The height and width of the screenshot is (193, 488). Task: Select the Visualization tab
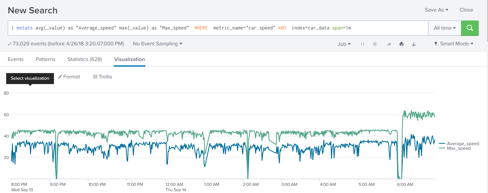tap(129, 59)
